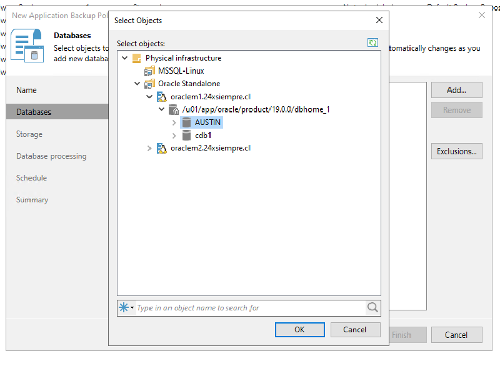The height and width of the screenshot is (366, 500).
Task: Select the cdb1 database label
Action: [x=203, y=136]
